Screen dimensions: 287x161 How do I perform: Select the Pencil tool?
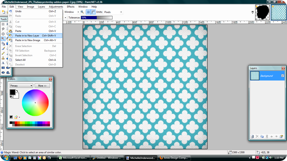point(3,53)
